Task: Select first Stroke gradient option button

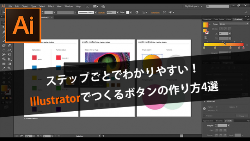Action: click(x=221, y=29)
